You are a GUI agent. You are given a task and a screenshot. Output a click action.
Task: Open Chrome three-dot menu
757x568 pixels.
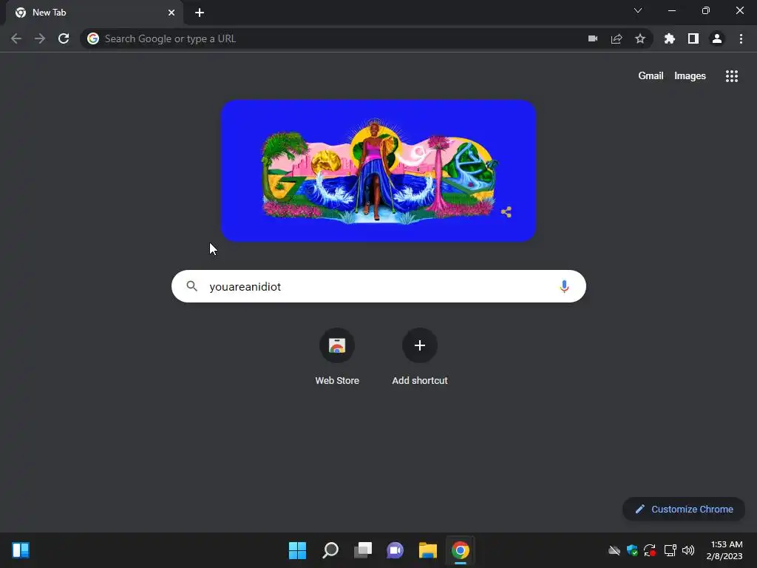coord(741,38)
